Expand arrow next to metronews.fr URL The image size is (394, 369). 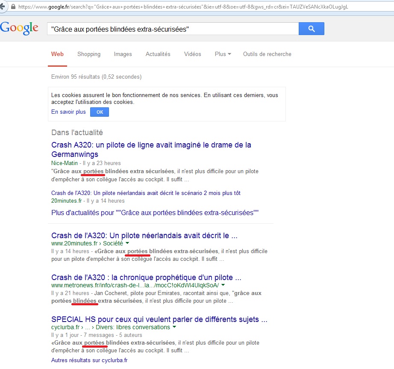223,285
